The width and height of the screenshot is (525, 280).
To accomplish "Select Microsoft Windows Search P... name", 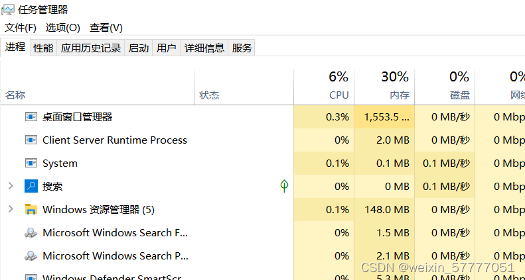I will click(115, 256).
